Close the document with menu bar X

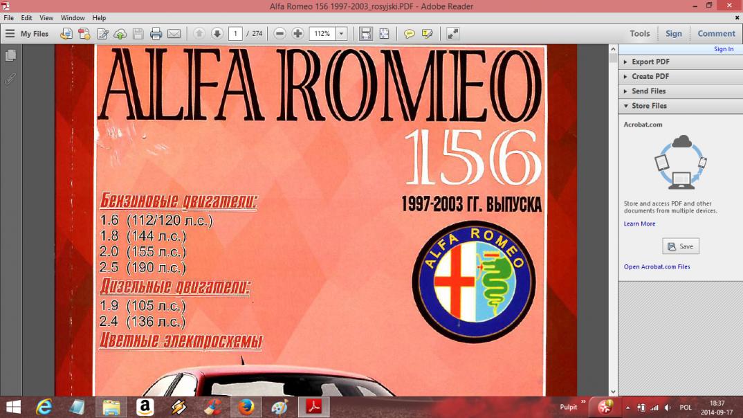point(737,17)
